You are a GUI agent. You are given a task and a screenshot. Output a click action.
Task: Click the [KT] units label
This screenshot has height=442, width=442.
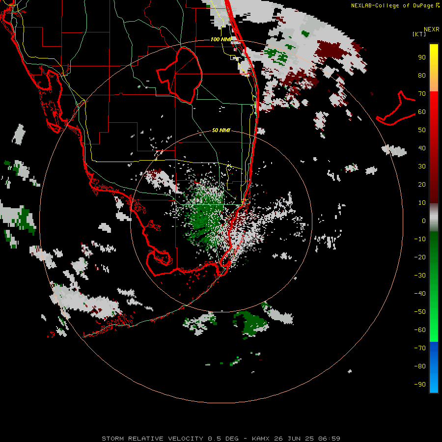coord(419,34)
